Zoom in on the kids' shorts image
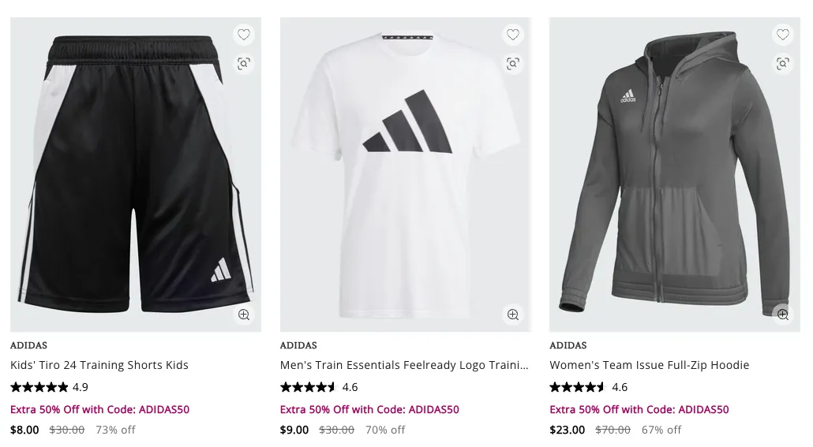813x447 pixels. click(244, 315)
